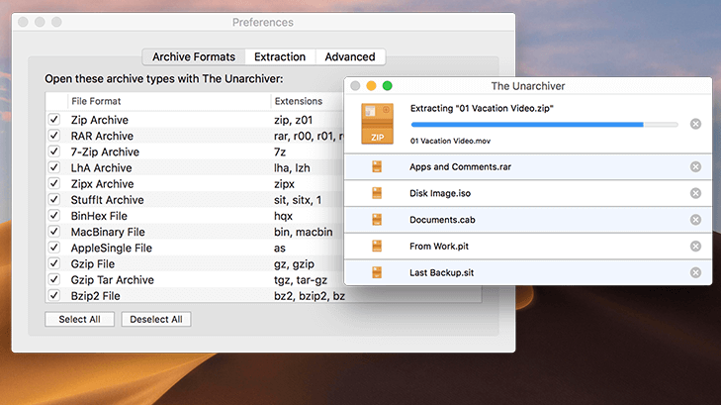Image resolution: width=721 pixels, height=405 pixels.
Task: Click archive icon beside From Work.pit
Action: point(377,247)
